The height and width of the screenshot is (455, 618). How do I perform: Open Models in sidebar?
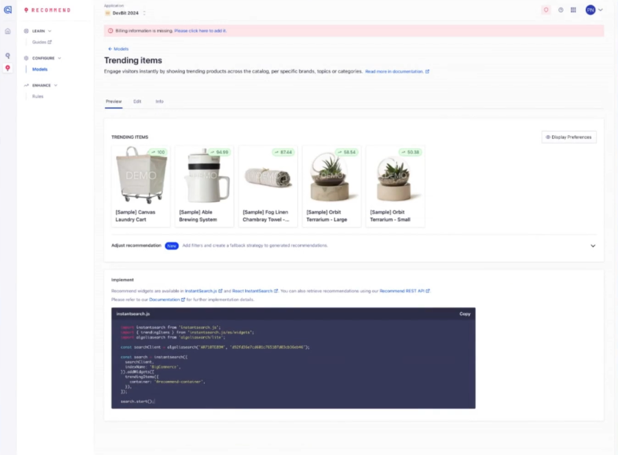tap(40, 69)
